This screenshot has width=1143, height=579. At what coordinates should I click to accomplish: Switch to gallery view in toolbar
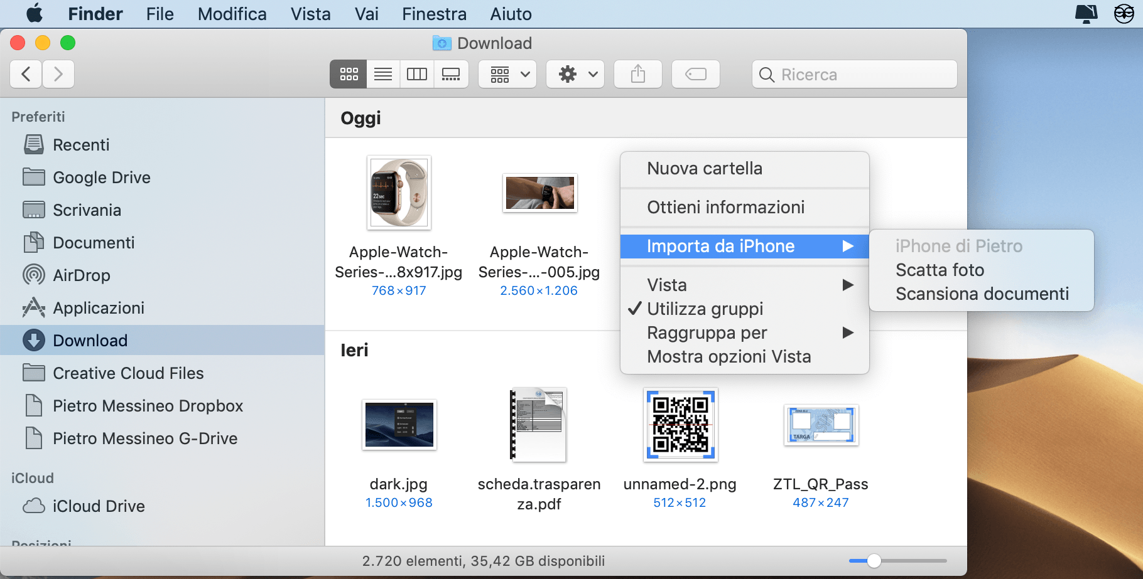pyautogui.click(x=451, y=74)
